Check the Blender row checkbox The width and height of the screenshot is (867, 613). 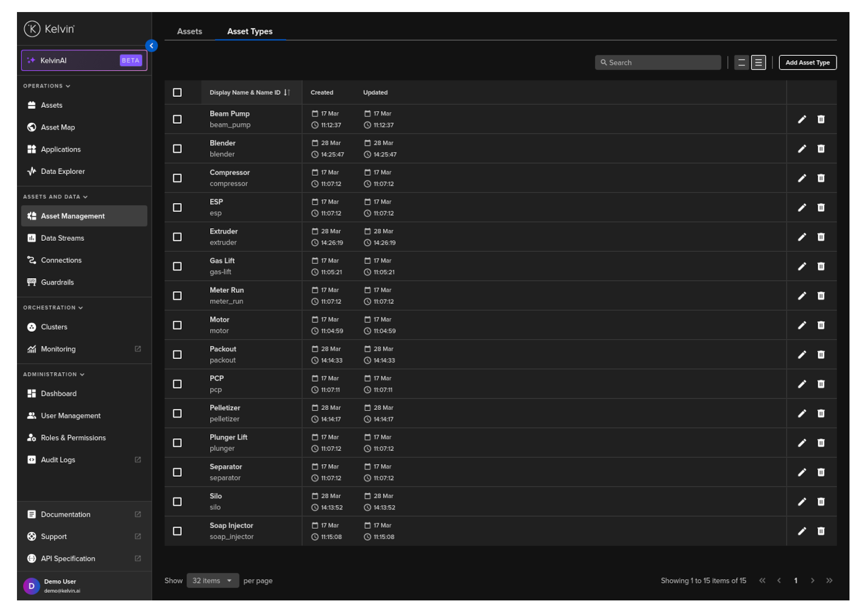pos(177,149)
